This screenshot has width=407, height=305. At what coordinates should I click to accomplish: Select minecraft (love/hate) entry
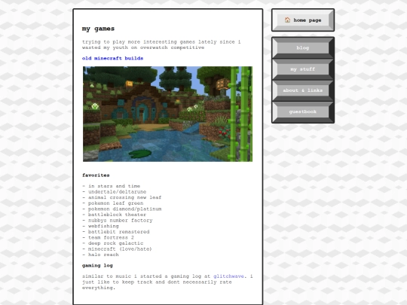click(117, 249)
